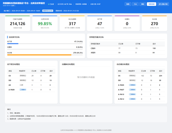172x133 pixels.
Task: Select the summary card showing 0
Action: tap(127, 23)
